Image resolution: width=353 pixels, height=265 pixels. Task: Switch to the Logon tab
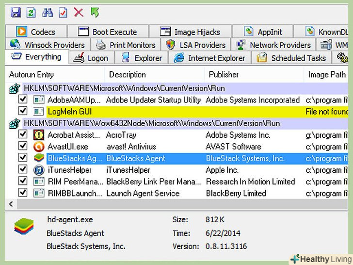click(x=92, y=58)
